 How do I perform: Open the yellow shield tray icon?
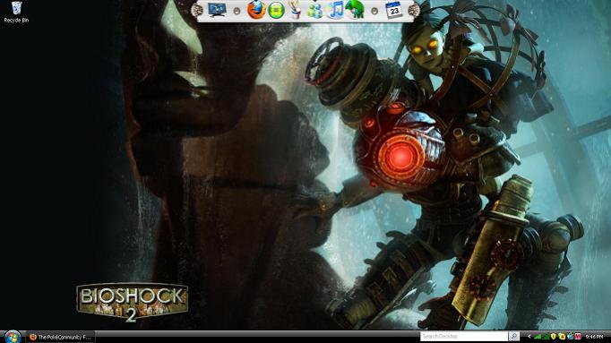(554, 337)
